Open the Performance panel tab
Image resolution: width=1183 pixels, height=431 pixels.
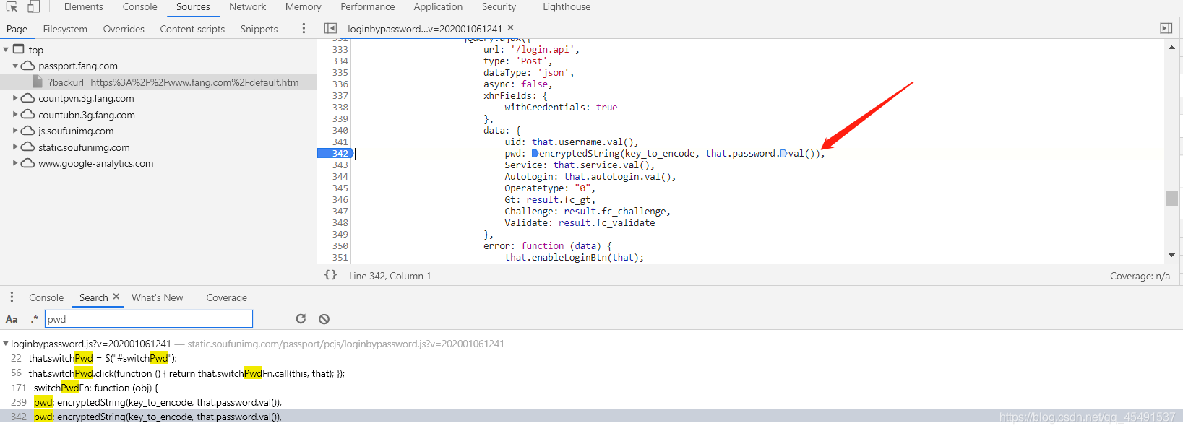368,6
